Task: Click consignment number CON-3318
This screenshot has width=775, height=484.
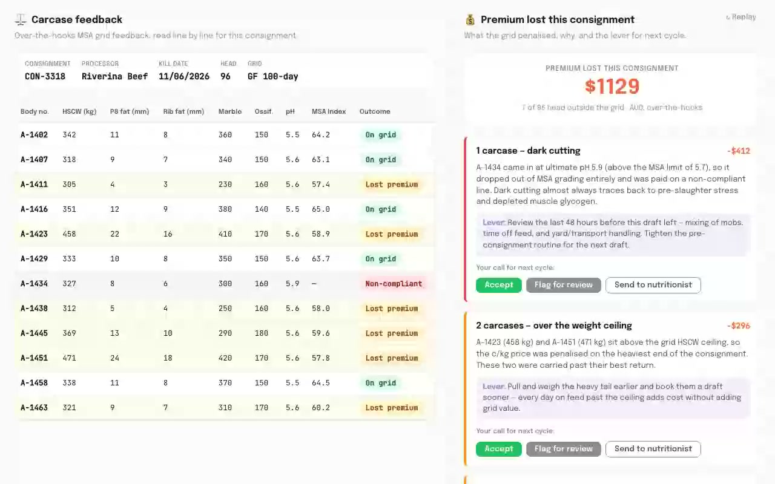Action: pos(45,76)
